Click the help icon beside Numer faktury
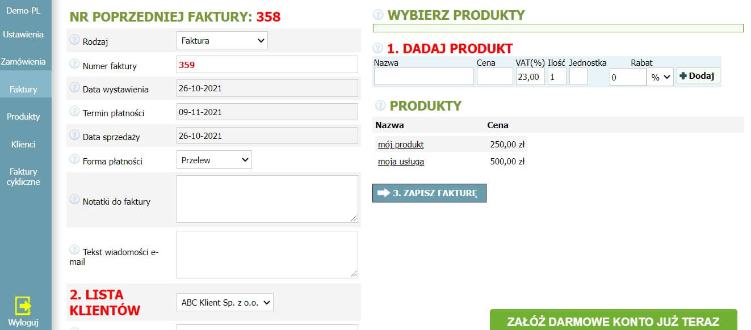This screenshot has width=751, height=330. coord(74,64)
